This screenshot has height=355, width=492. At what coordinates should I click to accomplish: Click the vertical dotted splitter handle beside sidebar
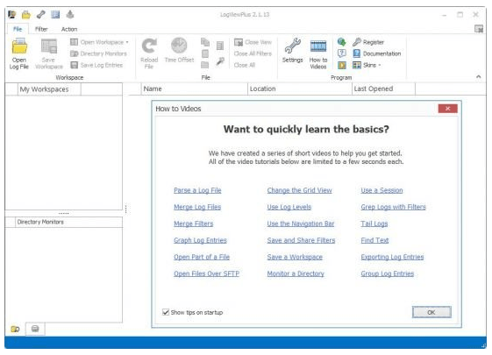coord(125,209)
